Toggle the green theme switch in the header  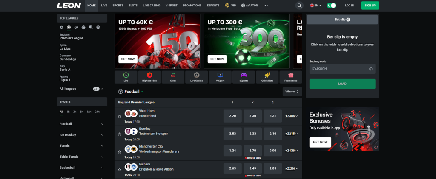pyautogui.click(x=331, y=6)
